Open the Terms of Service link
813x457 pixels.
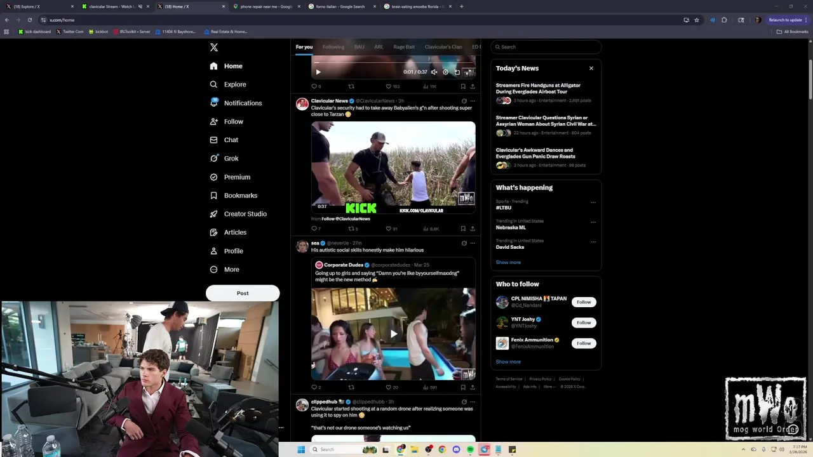[509, 379]
